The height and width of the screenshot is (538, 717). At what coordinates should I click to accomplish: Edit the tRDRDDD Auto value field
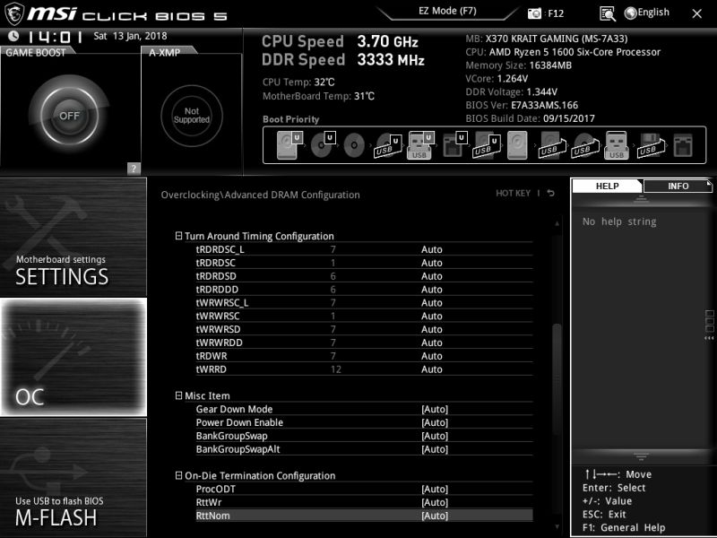coord(431,289)
